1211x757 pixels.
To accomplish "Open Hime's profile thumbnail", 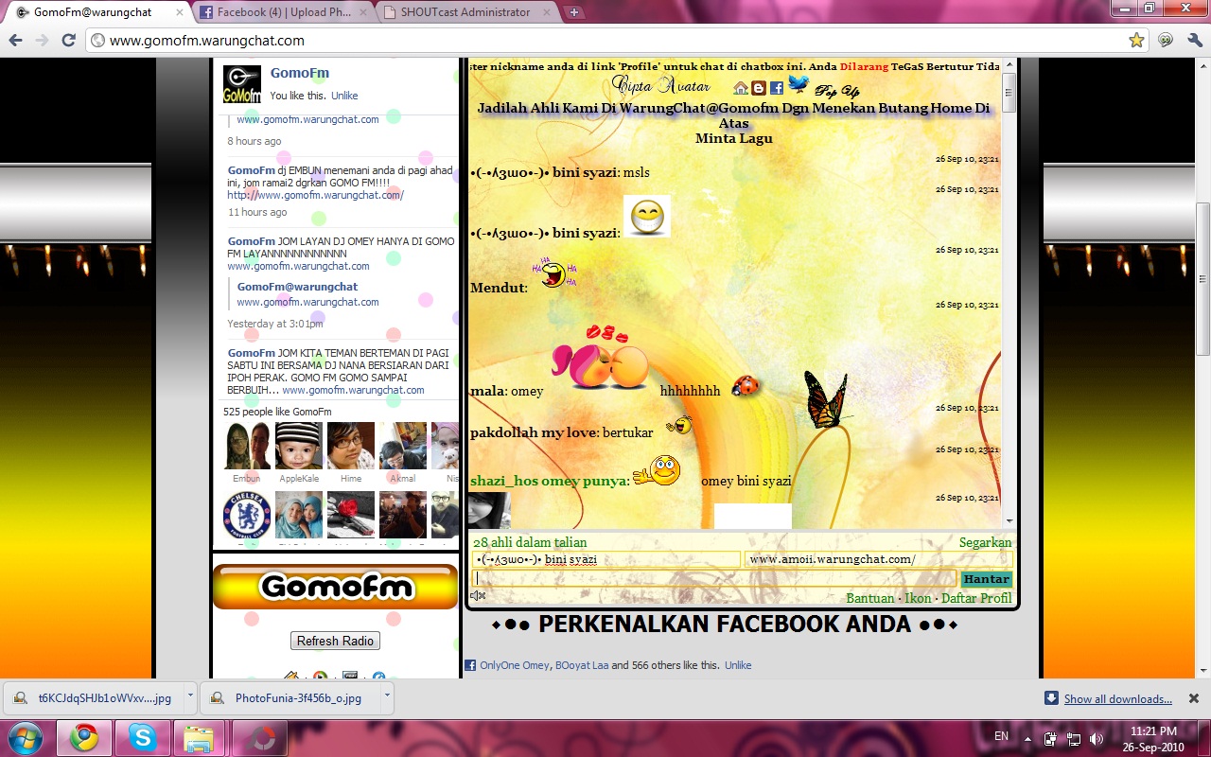I will click(351, 446).
